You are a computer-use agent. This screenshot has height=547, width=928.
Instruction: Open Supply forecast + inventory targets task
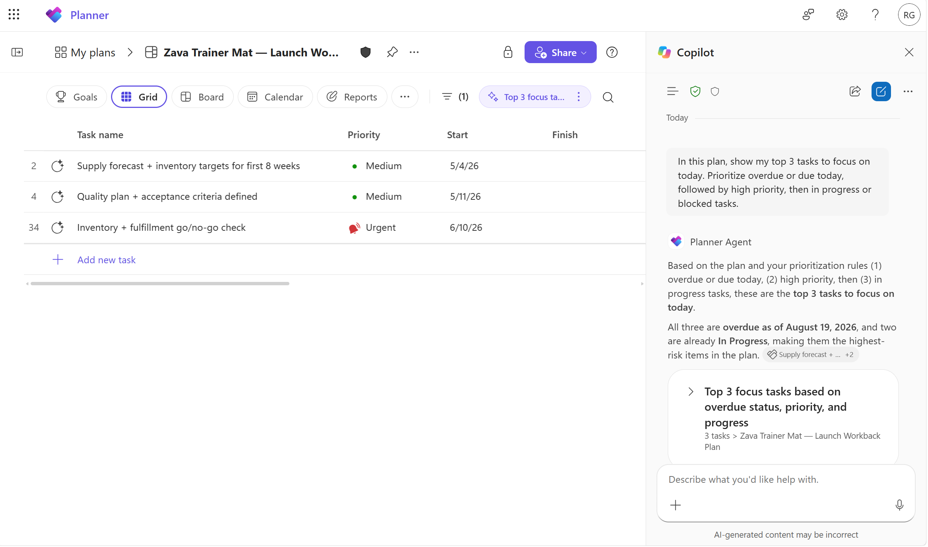point(188,166)
